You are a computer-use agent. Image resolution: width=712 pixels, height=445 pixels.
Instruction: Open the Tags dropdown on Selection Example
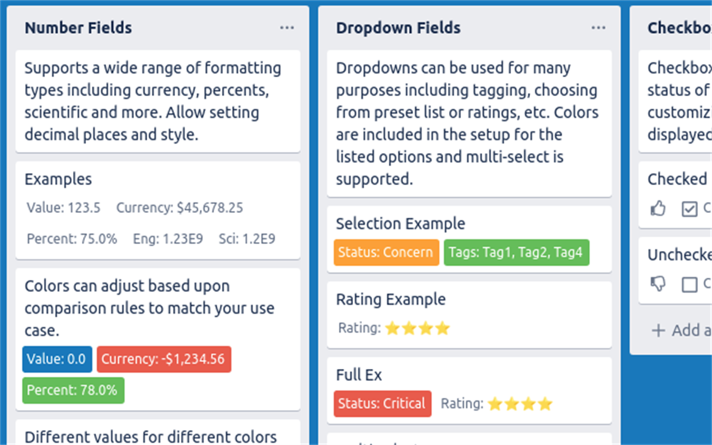tap(516, 252)
